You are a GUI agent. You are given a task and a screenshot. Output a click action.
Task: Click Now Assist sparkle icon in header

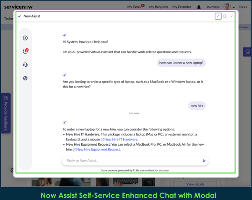click(x=19, y=16)
